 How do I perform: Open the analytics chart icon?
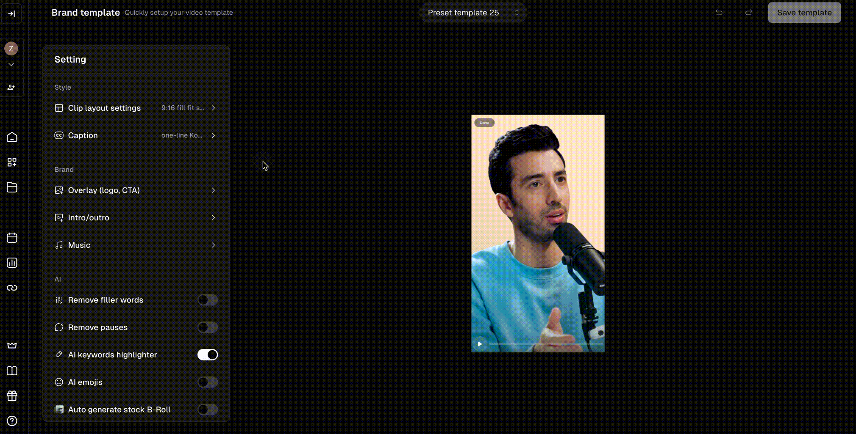coord(12,263)
